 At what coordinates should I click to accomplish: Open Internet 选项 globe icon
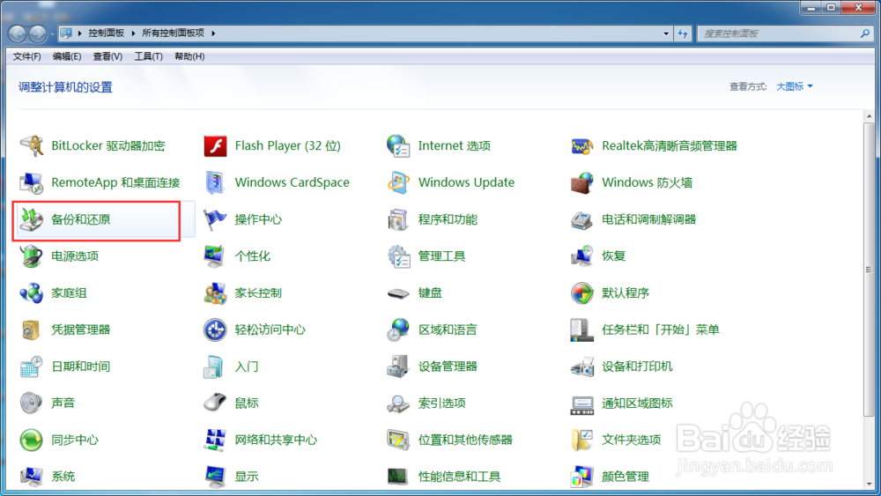point(398,146)
